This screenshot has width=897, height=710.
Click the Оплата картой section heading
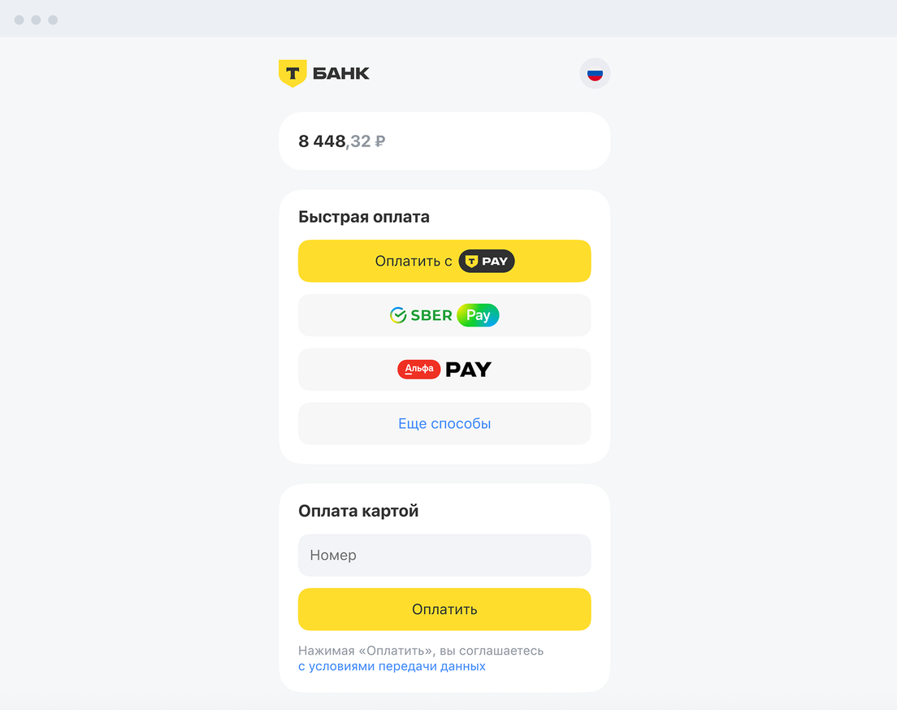pyautogui.click(x=358, y=511)
